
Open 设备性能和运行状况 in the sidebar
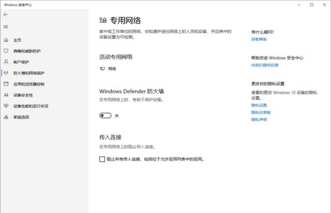31,106
